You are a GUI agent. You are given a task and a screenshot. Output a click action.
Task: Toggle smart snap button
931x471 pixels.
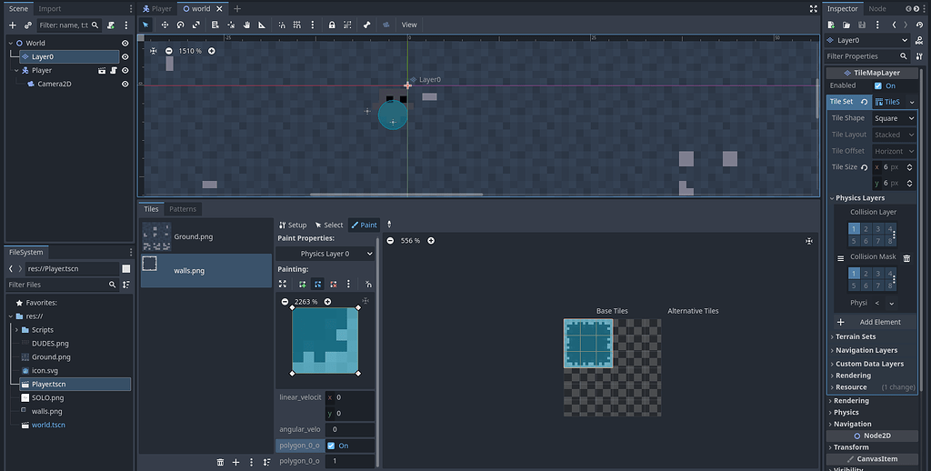(282, 25)
